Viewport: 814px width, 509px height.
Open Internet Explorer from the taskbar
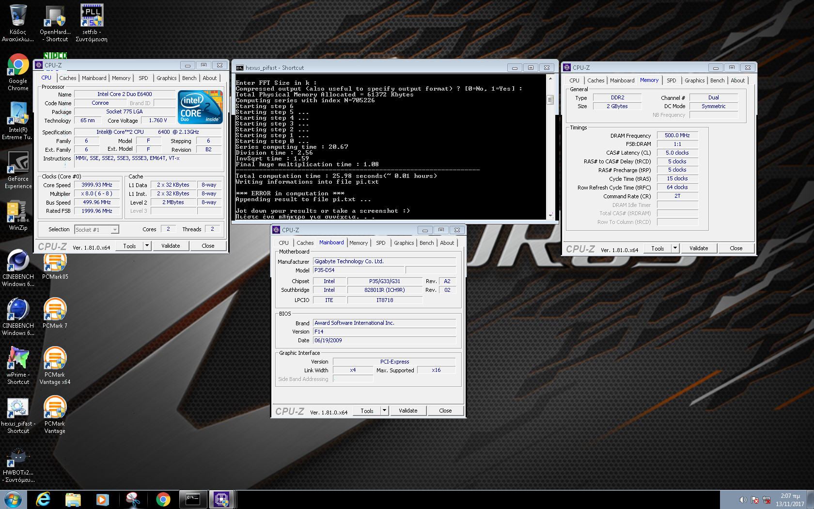[x=44, y=499]
